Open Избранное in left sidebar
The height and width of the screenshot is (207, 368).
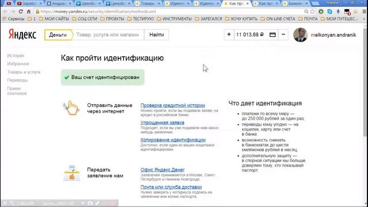18,64
